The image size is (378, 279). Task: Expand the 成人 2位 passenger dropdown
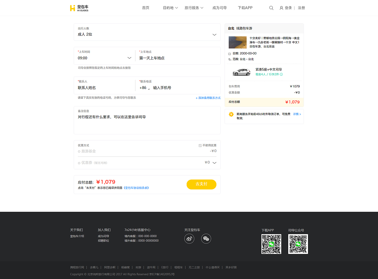coord(214,34)
